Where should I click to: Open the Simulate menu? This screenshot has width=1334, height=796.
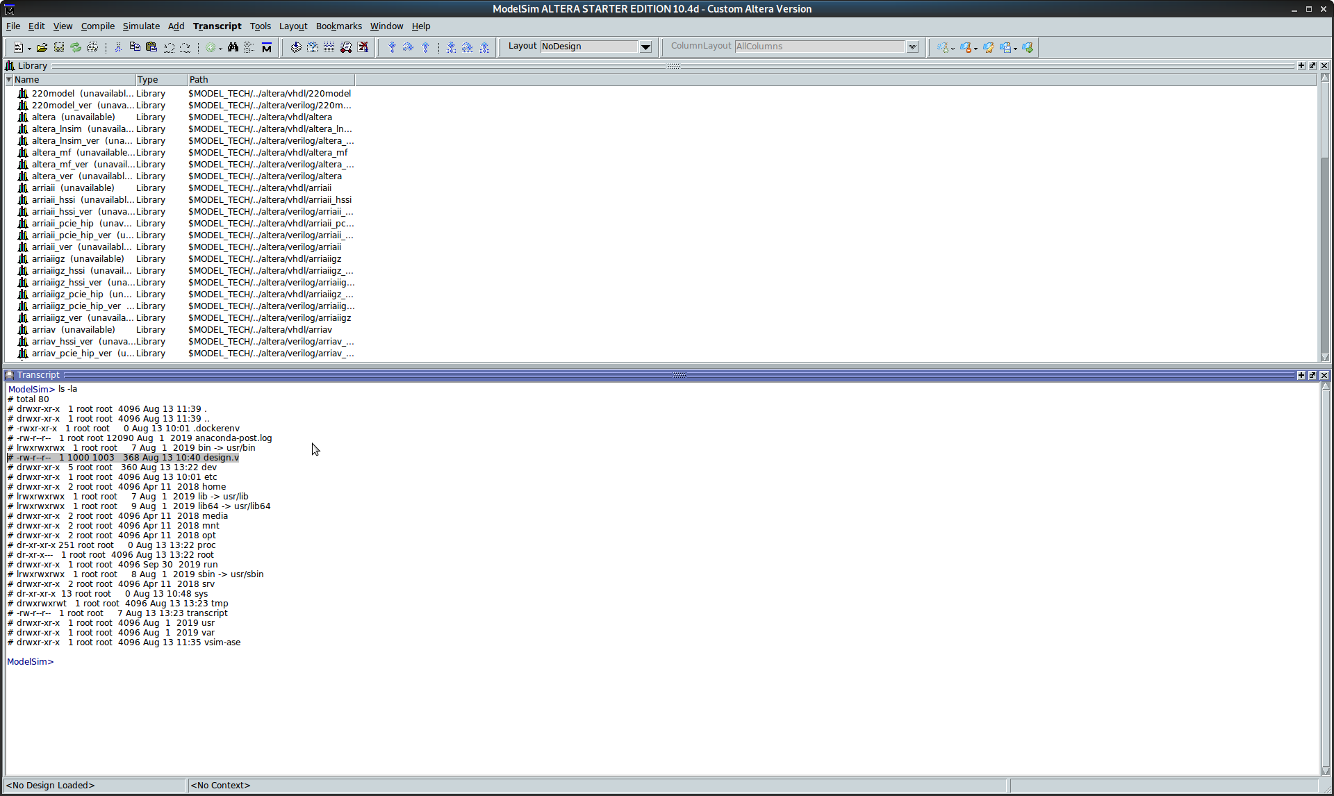(x=142, y=26)
